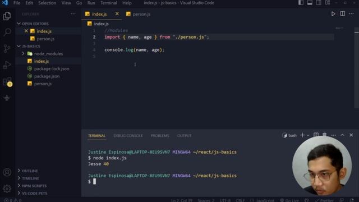Click the Prettier status bar item
Screen dimensions: 359x202
tap(324, 200)
